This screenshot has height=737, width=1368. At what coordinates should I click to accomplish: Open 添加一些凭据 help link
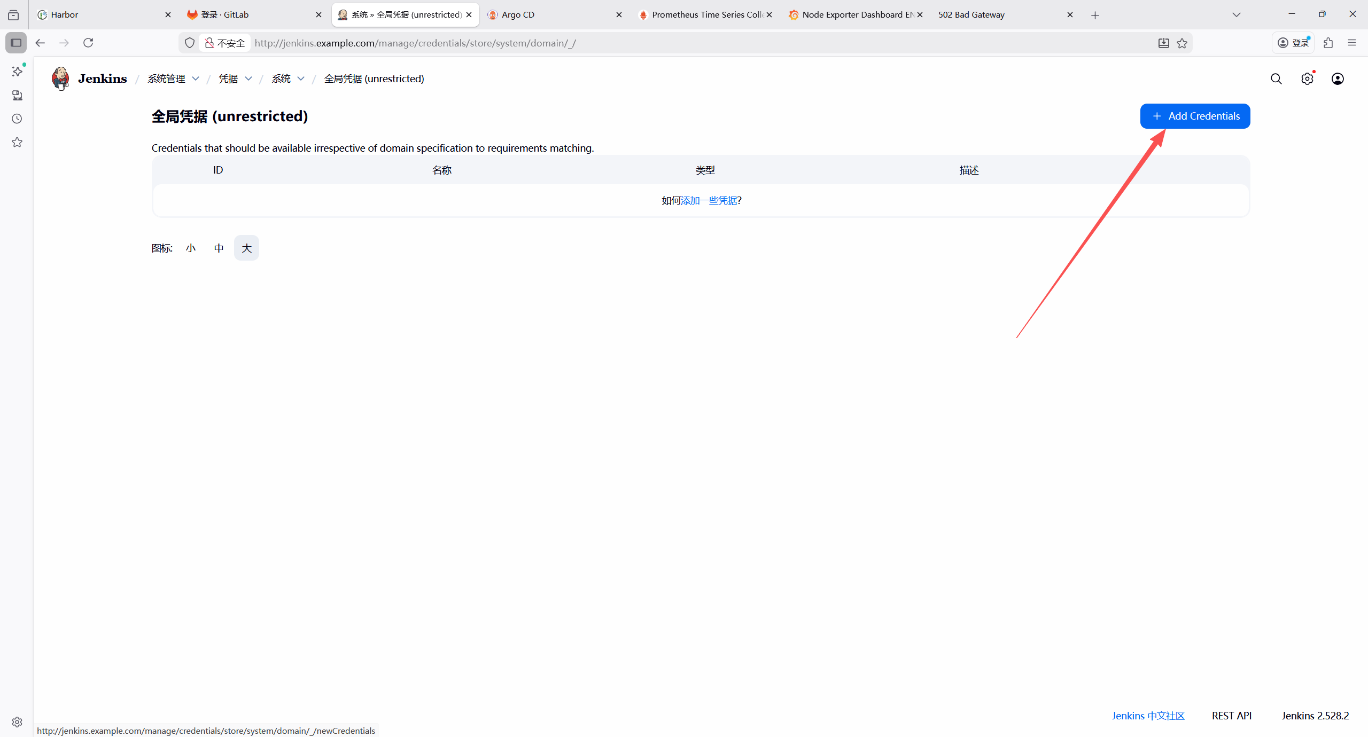[x=709, y=200]
